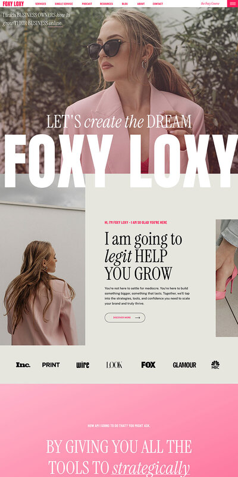This screenshot has width=238, height=477.
Task: Click the GLAMOUR press logo
Action: click(x=184, y=365)
